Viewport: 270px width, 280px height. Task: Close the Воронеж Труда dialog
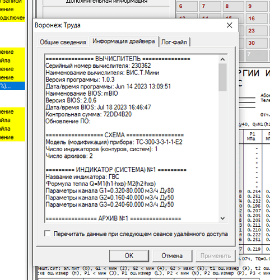pyautogui.click(x=229, y=25)
